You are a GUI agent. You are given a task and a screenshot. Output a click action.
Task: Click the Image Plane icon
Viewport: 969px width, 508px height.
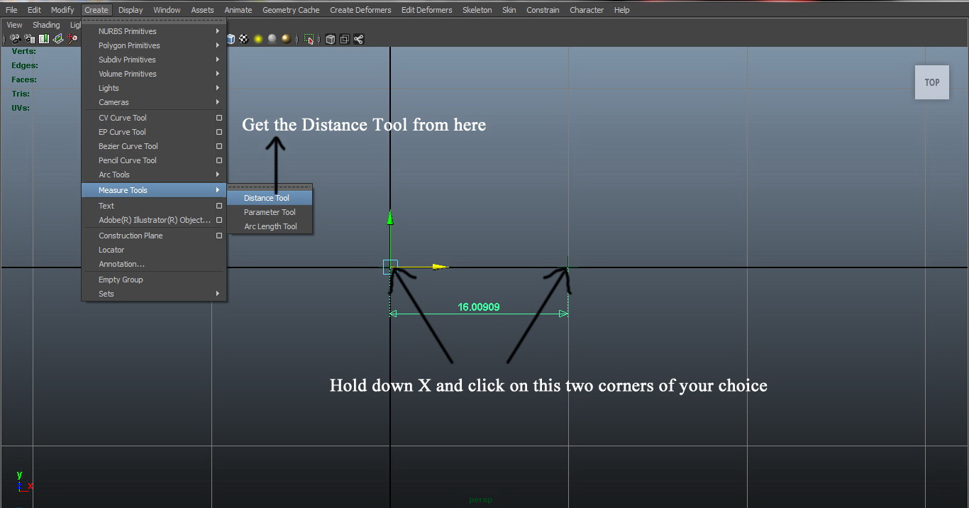[x=58, y=39]
